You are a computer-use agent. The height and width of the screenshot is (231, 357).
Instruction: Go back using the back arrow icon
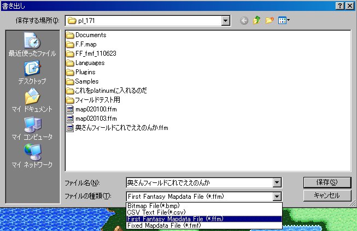click(244, 21)
